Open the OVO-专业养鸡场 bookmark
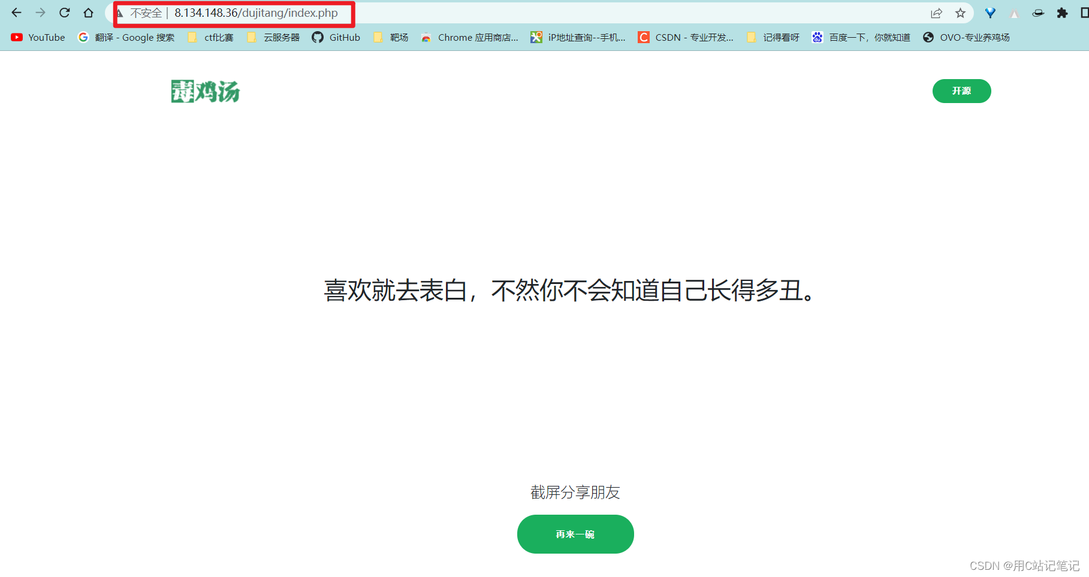 [967, 37]
